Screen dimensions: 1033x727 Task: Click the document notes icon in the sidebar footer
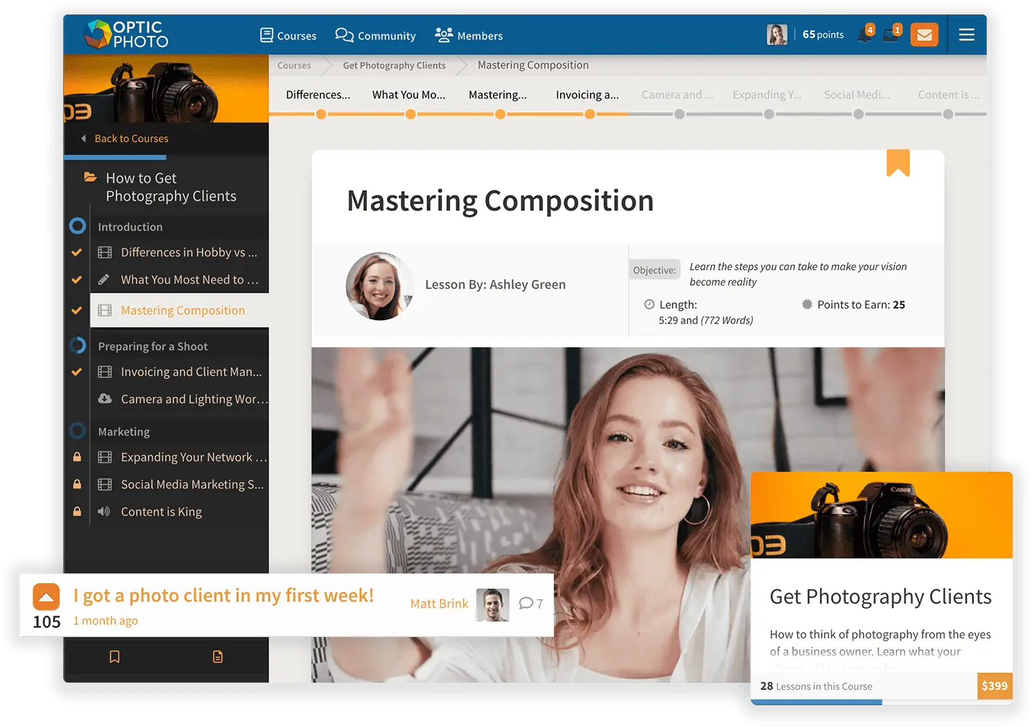[217, 656]
